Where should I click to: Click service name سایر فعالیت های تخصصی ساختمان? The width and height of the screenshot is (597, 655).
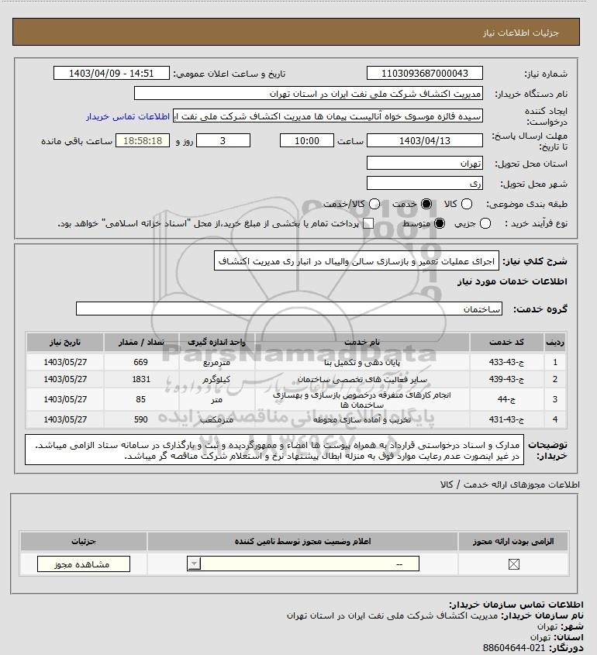[x=362, y=379]
